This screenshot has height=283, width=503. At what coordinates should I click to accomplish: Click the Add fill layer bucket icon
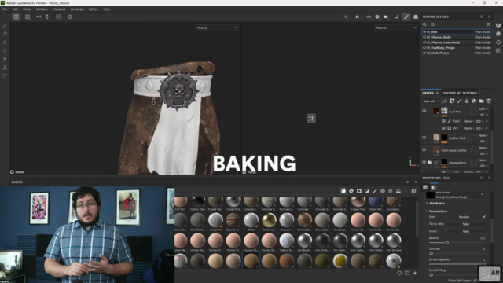[467, 101]
